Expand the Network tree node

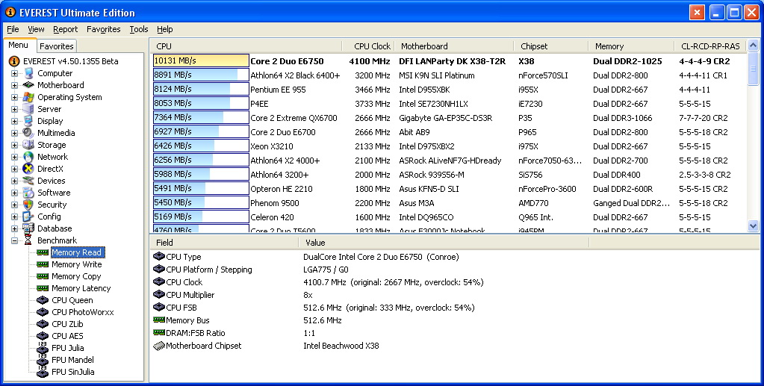tap(15, 157)
